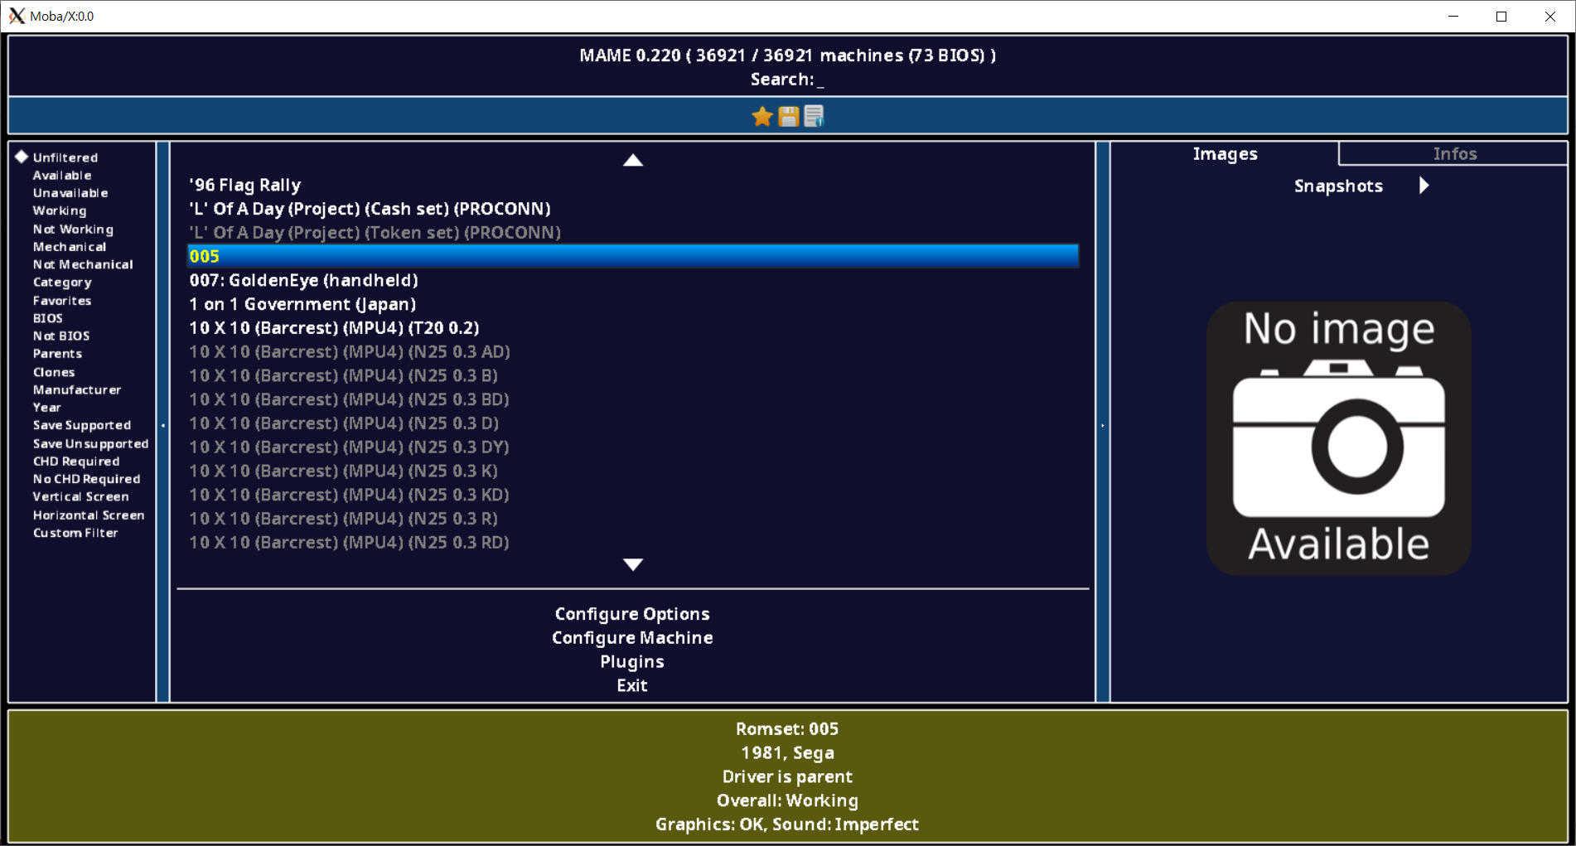Select 10 X 10 Barcrest N25 0.3 RD entry

[x=633, y=543]
